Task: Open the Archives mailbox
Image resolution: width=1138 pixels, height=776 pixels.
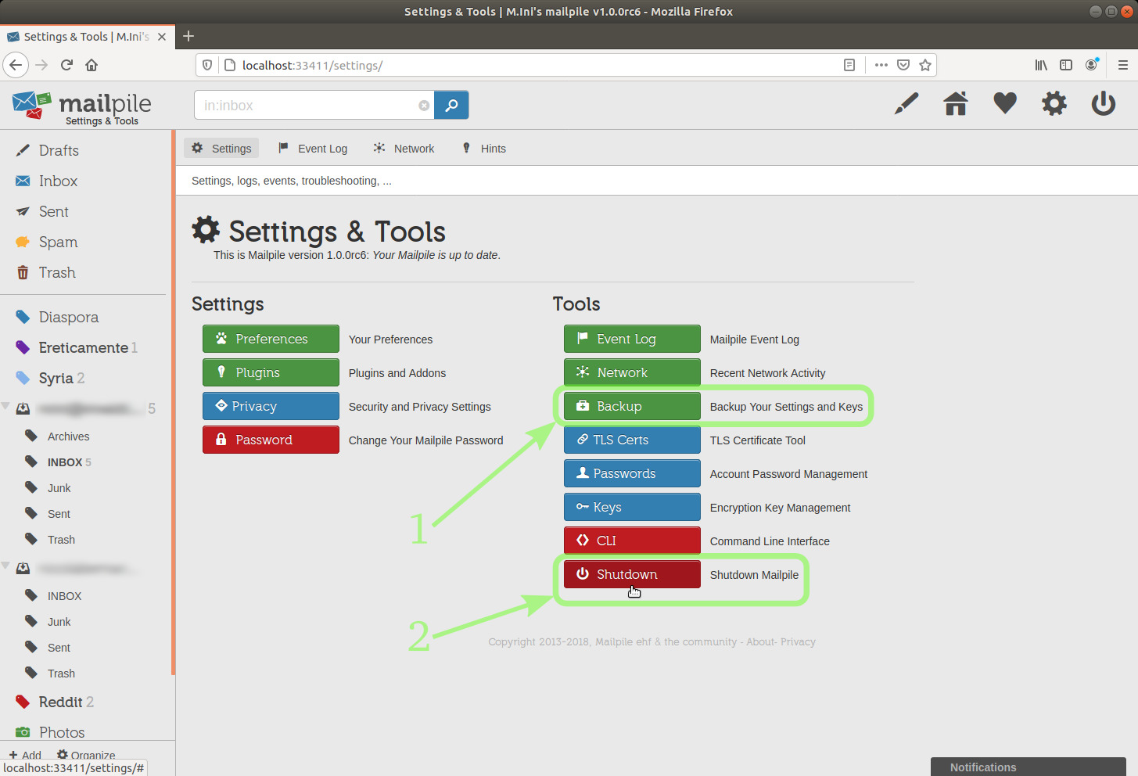Action: click(x=68, y=436)
